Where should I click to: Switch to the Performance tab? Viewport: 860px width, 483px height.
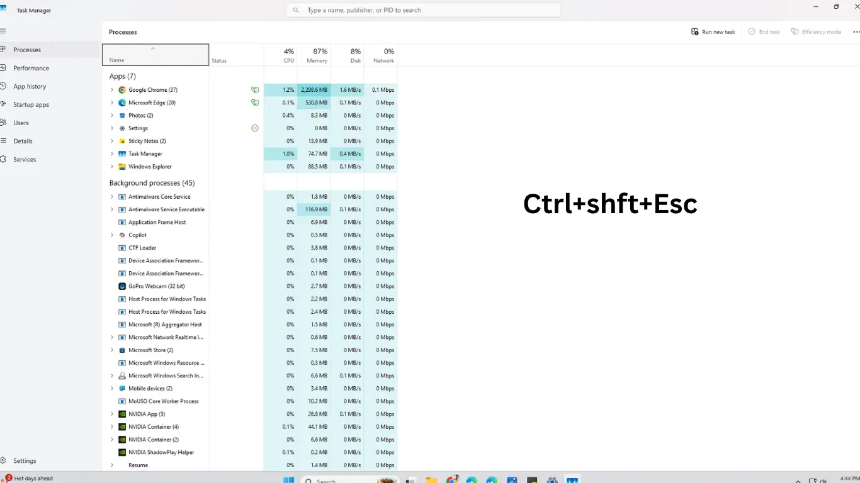tap(31, 68)
